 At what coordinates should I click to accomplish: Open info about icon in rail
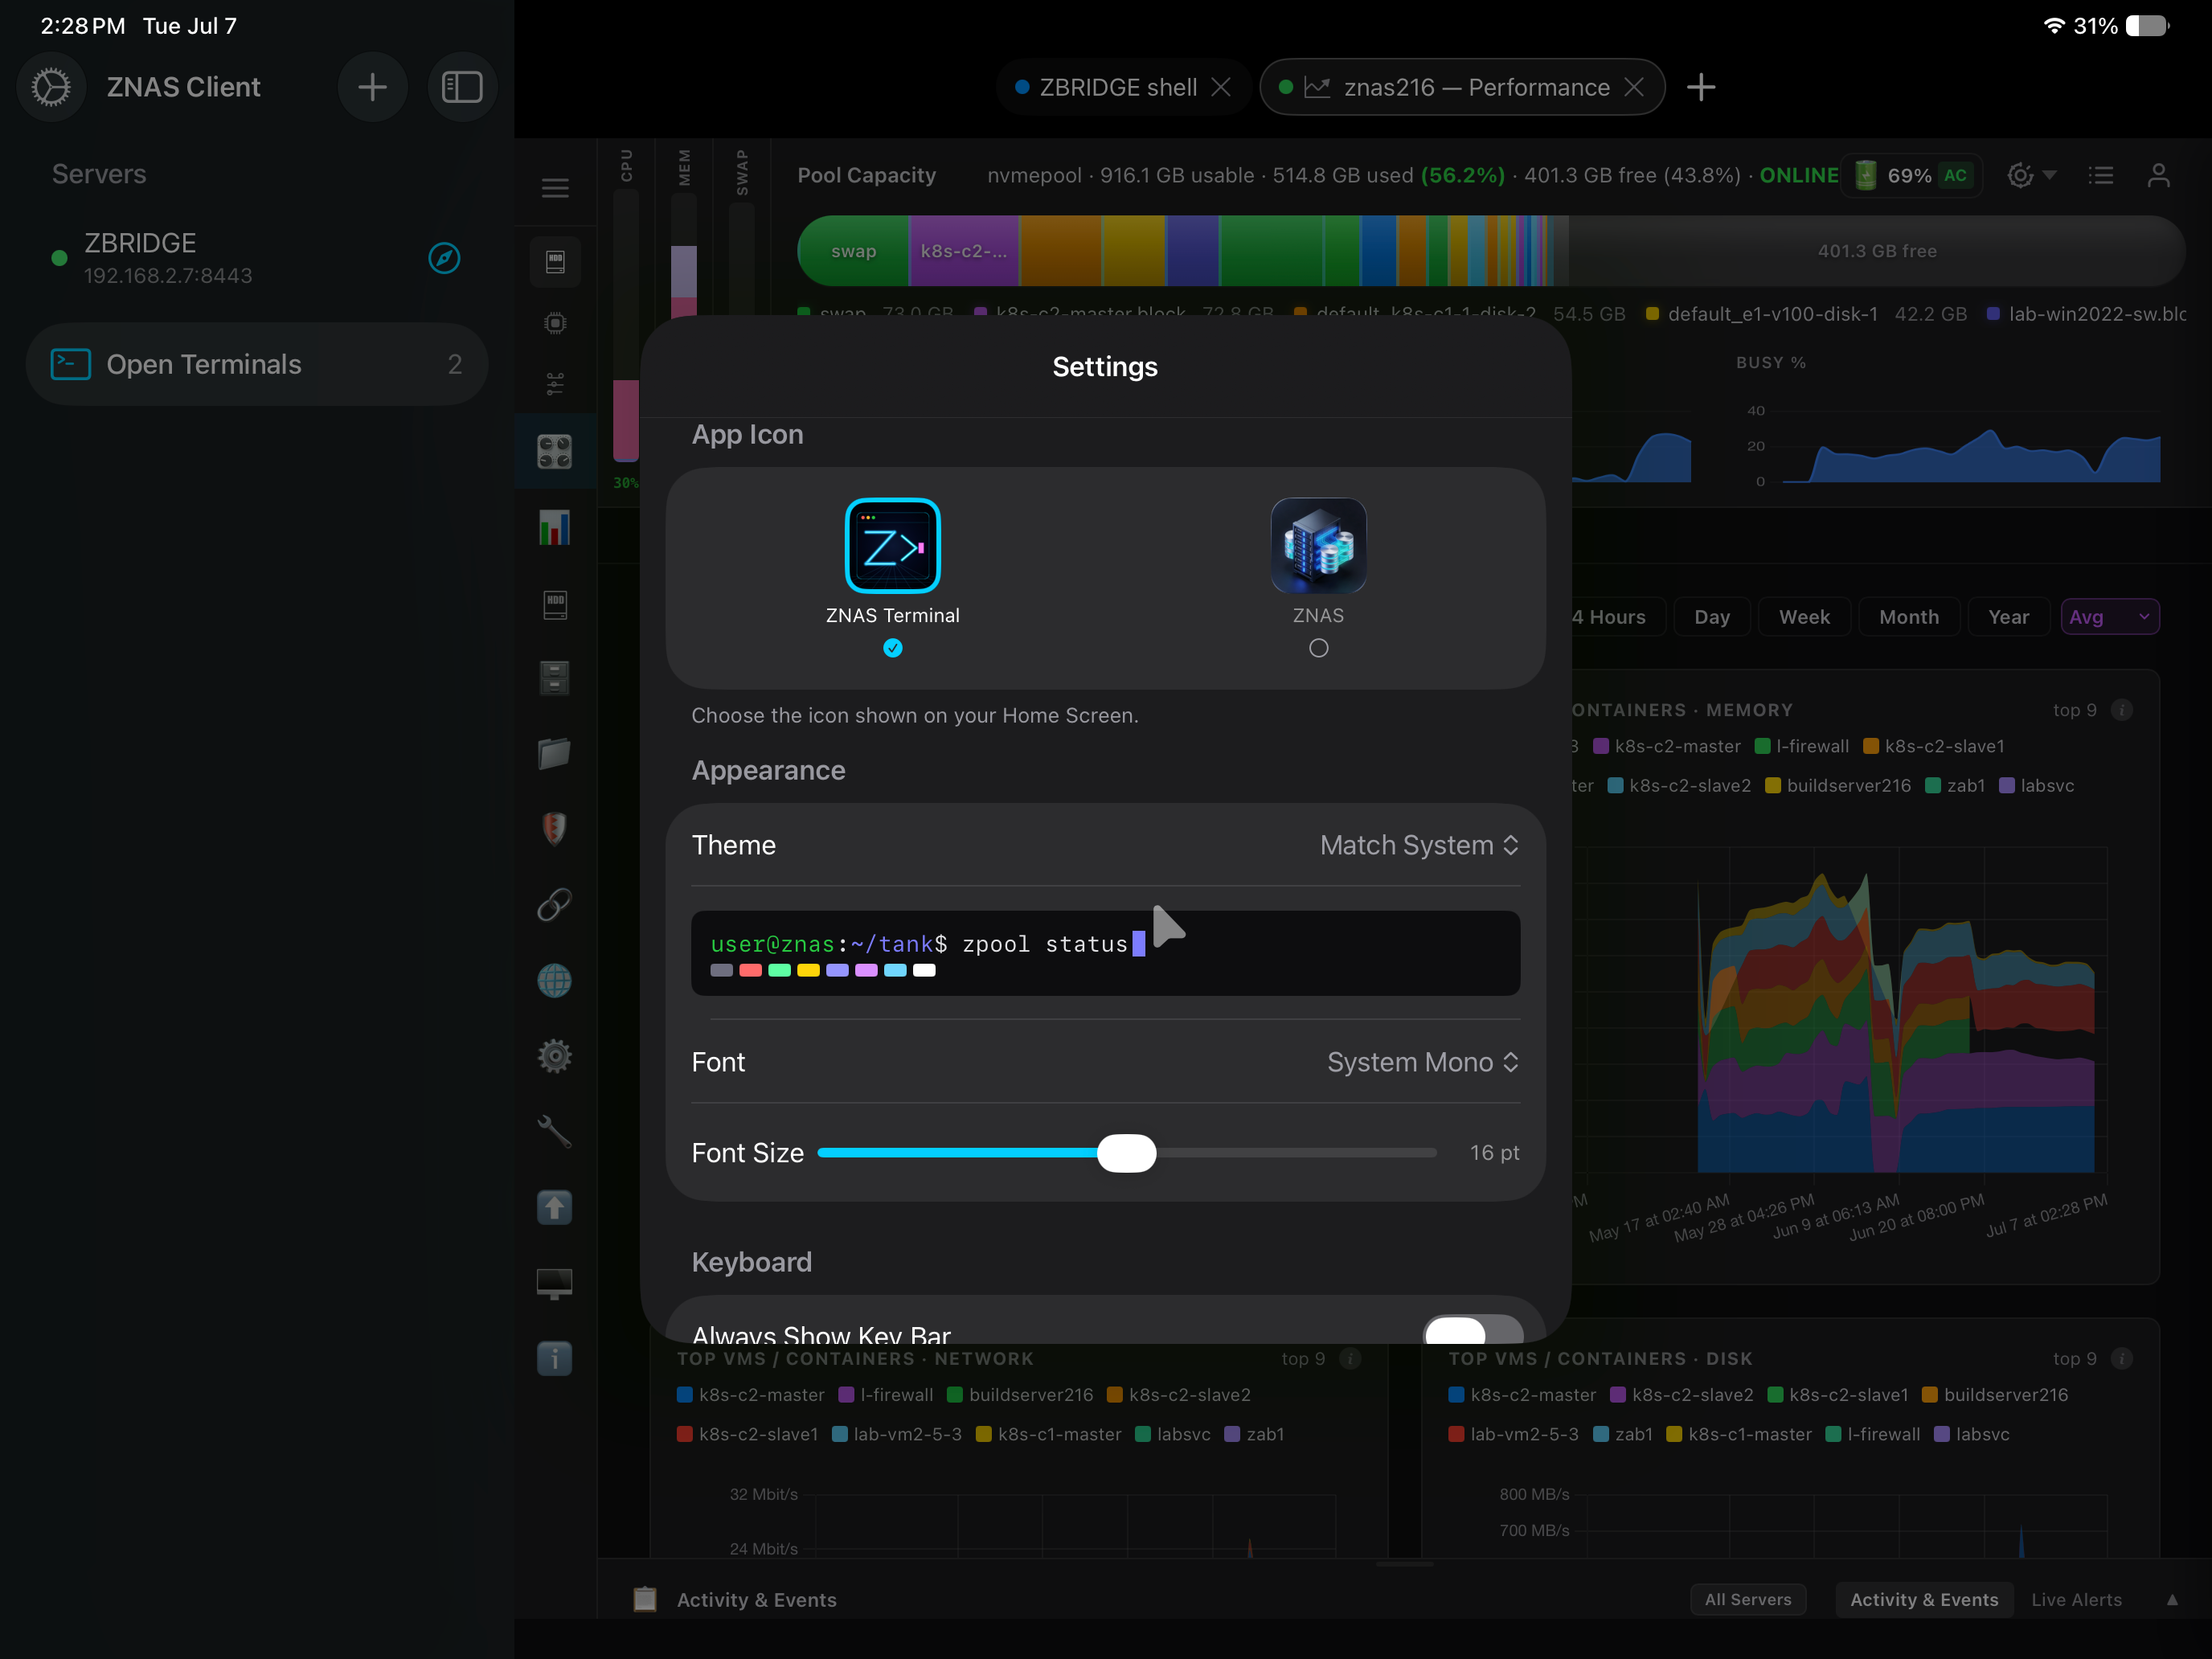[x=555, y=1358]
